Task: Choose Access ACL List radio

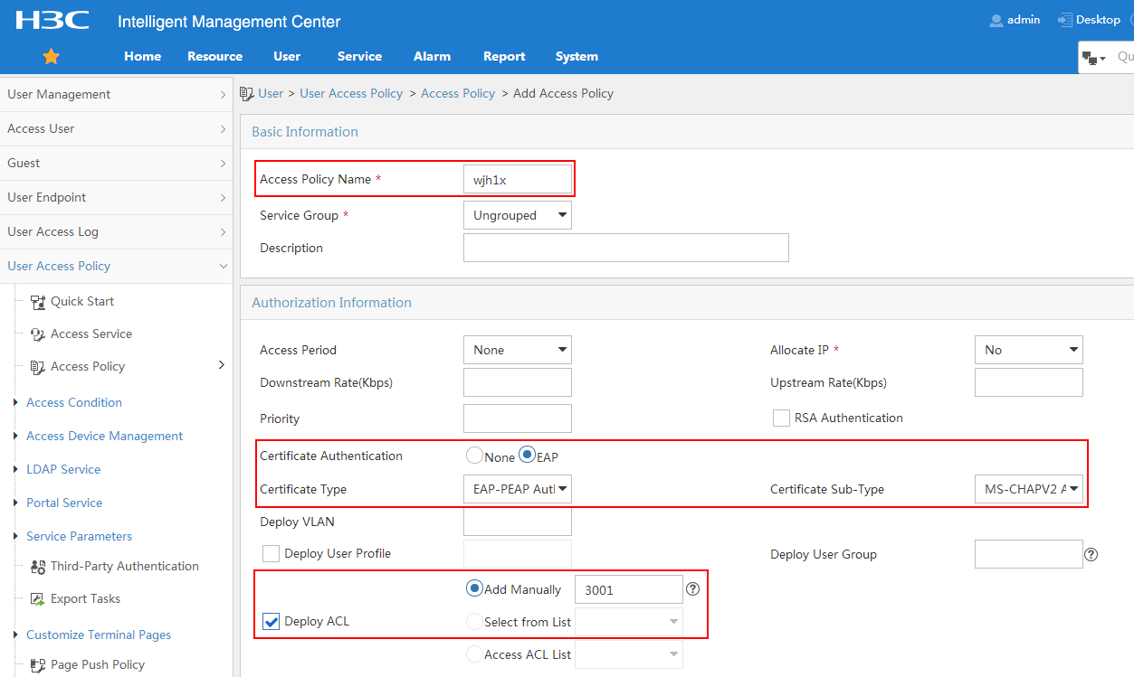Action: click(474, 654)
